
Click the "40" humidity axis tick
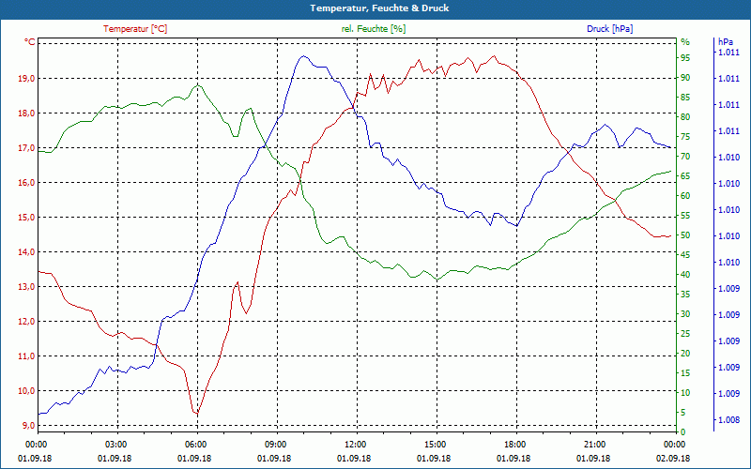685,275
